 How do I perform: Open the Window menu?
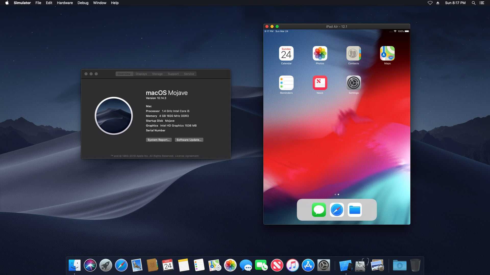100,3
